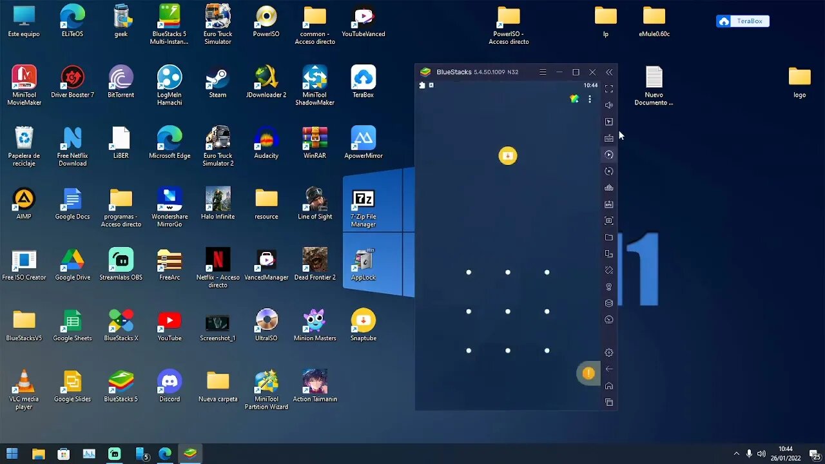Image resolution: width=825 pixels, height=464 pixels.
Task: Click the recent apps icon in BlueStacks
Action: 609,402
